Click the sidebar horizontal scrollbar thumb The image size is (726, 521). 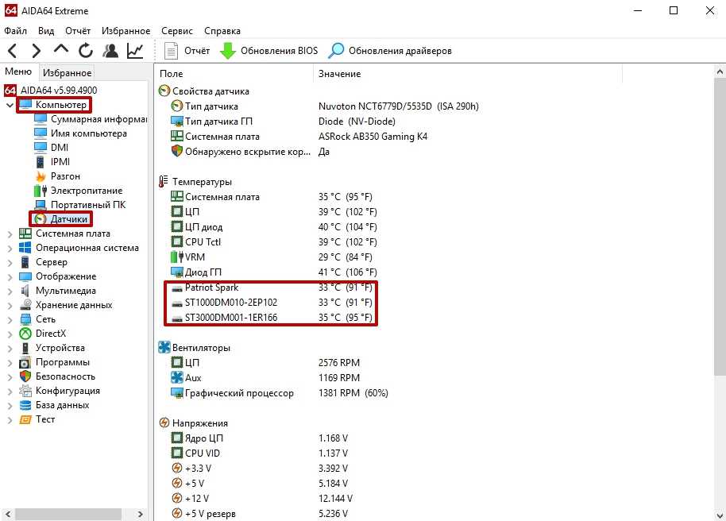coord(68,514)
